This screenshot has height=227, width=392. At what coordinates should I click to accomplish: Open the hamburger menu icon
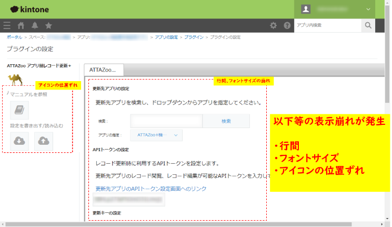coord(7,25)
